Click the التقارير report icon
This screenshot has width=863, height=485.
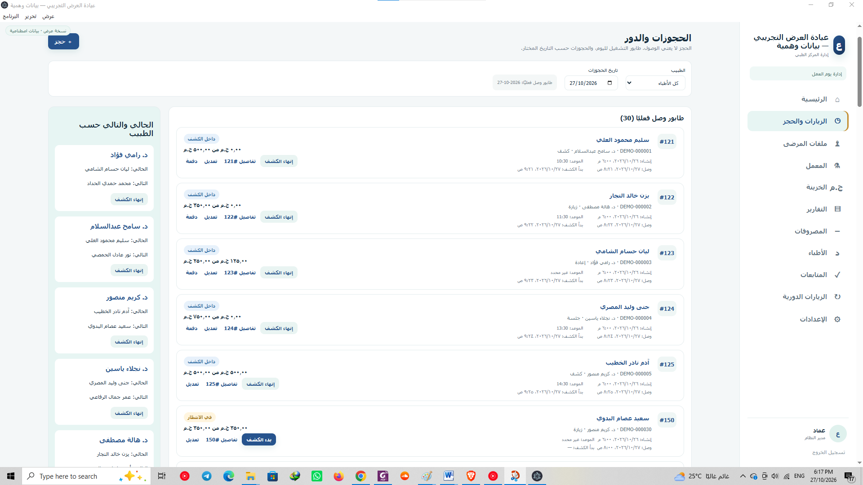point(837,209)
